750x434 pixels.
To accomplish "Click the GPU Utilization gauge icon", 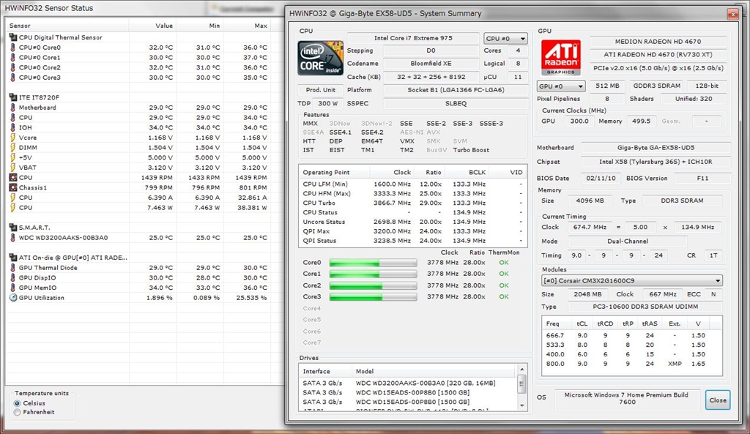I will tap(12, 298).
